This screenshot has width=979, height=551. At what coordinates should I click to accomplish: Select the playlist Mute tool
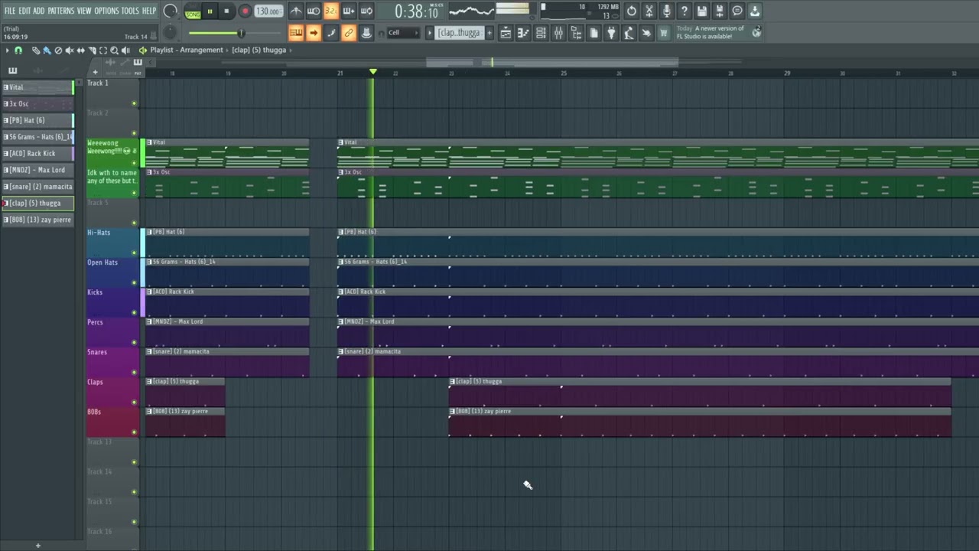point(70,51)
